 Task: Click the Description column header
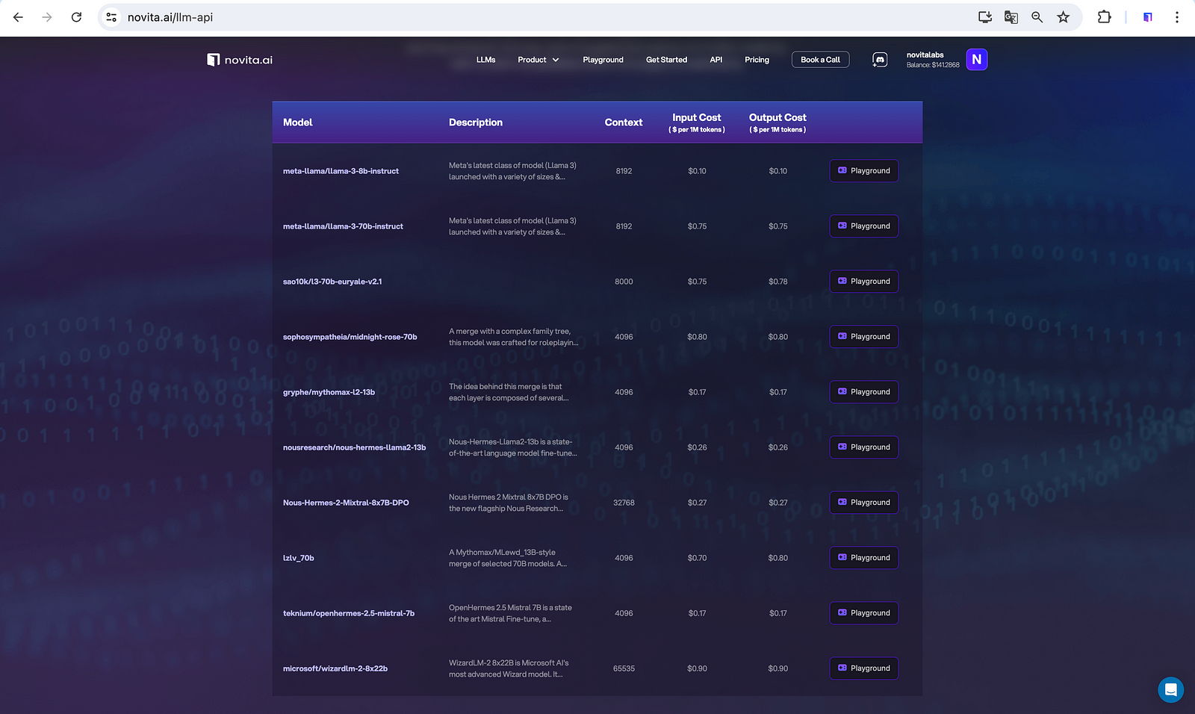coord(476,122)
